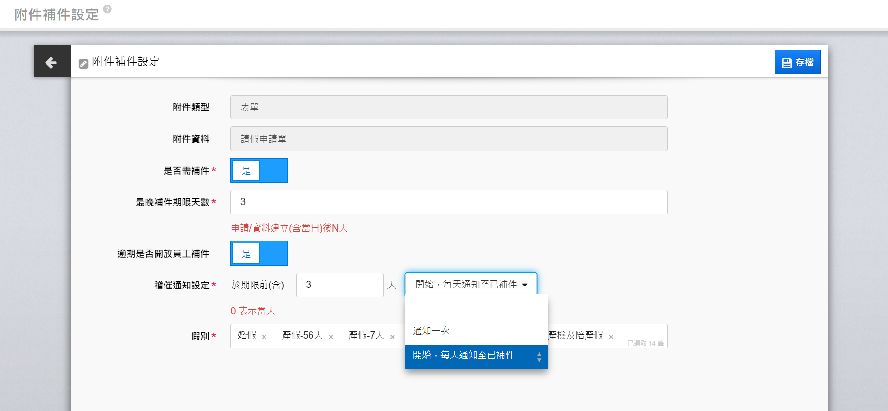Click the help question mark icon

[x=108, y=9]
